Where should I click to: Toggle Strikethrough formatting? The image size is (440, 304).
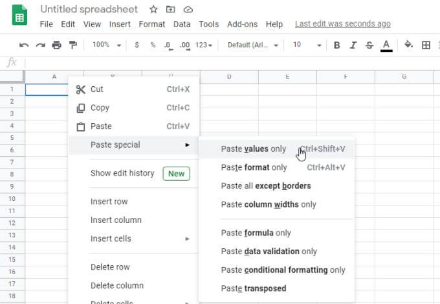(369, 45)
